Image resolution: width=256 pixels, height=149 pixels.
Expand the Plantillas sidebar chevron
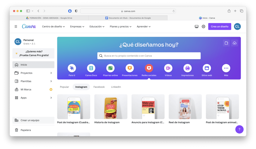[51, 81]
